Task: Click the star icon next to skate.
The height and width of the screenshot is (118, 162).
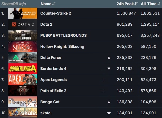Action: click(x=109, y=113)
